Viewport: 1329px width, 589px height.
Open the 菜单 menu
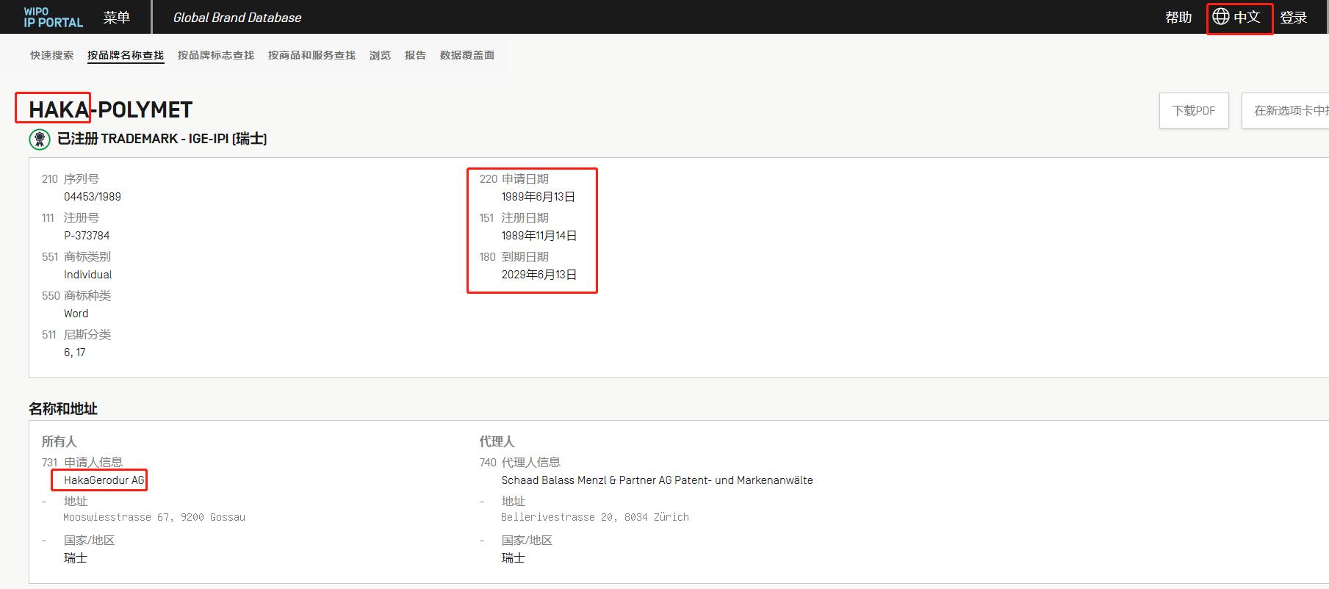click(116, 18)
